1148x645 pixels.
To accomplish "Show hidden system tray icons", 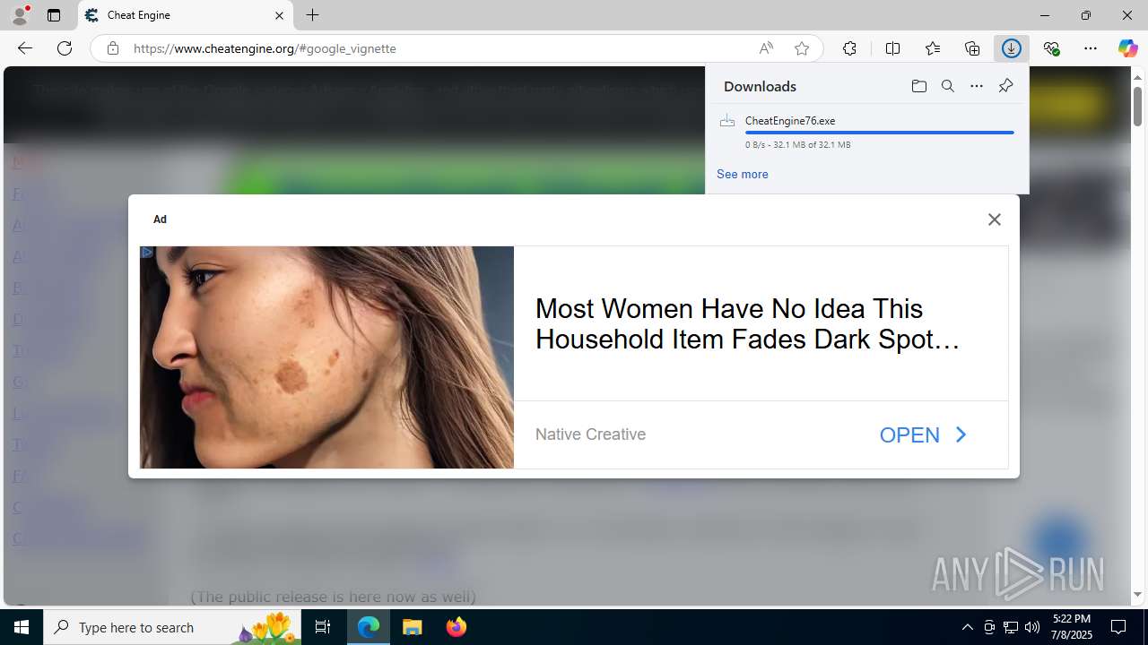I will coord(967,627).
